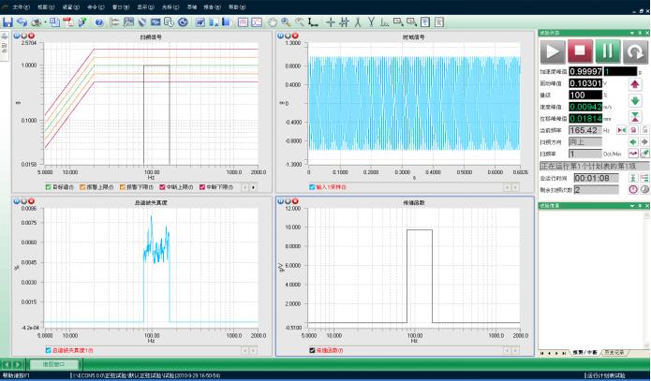Select the harmonic cursor tool icon
Image resolution: width=651 pixels, height=381 pixels.
[384, 22]
